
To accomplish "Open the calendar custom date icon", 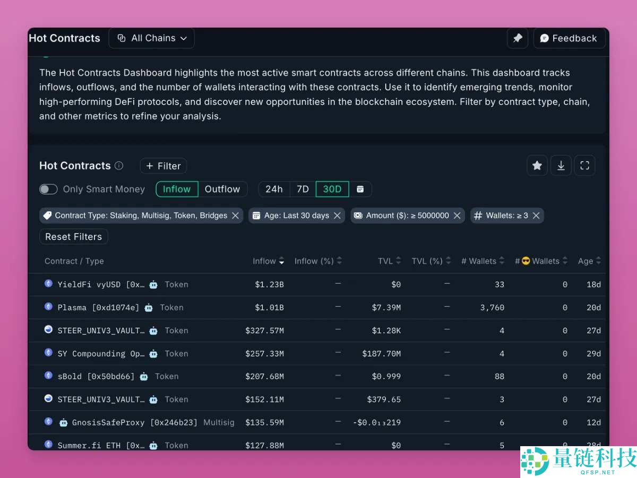I will pyautogui.click(x=360, y=189).
